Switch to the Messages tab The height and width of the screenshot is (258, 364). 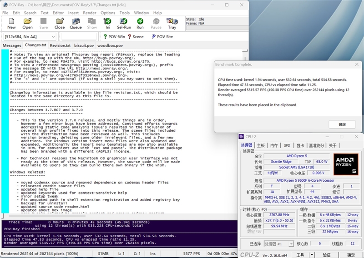(12, 45)
